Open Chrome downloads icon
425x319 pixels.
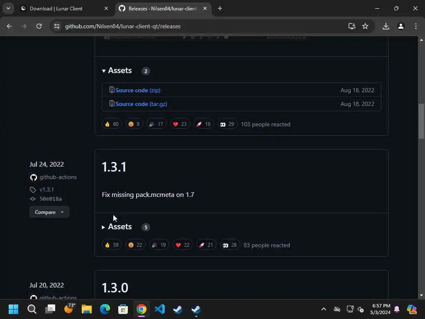386,26
